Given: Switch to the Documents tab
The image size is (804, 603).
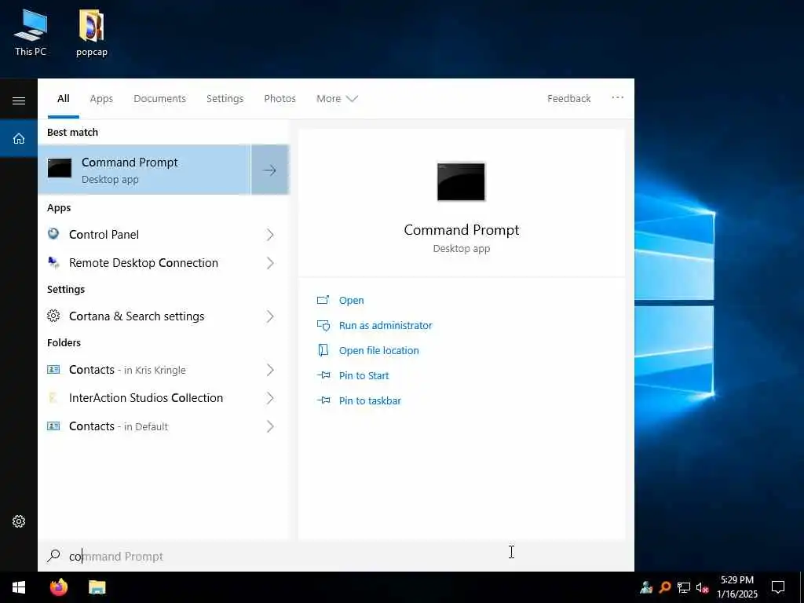Looking at the screenshot, I should [x=159, y=98].
